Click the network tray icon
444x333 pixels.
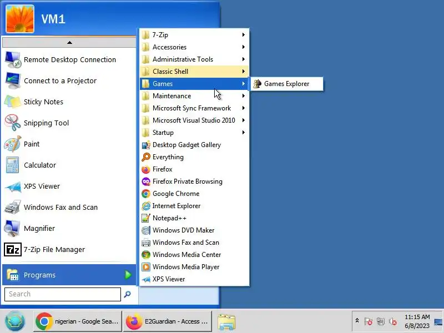381,321
